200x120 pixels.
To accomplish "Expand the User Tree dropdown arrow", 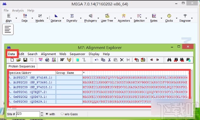I will click(x=115, y=18).
